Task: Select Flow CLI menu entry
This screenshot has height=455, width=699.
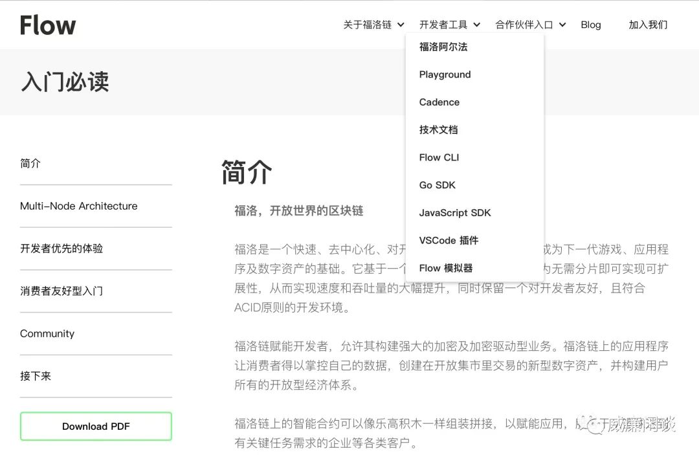Action: pyautogui.click(x=439, y=157)
